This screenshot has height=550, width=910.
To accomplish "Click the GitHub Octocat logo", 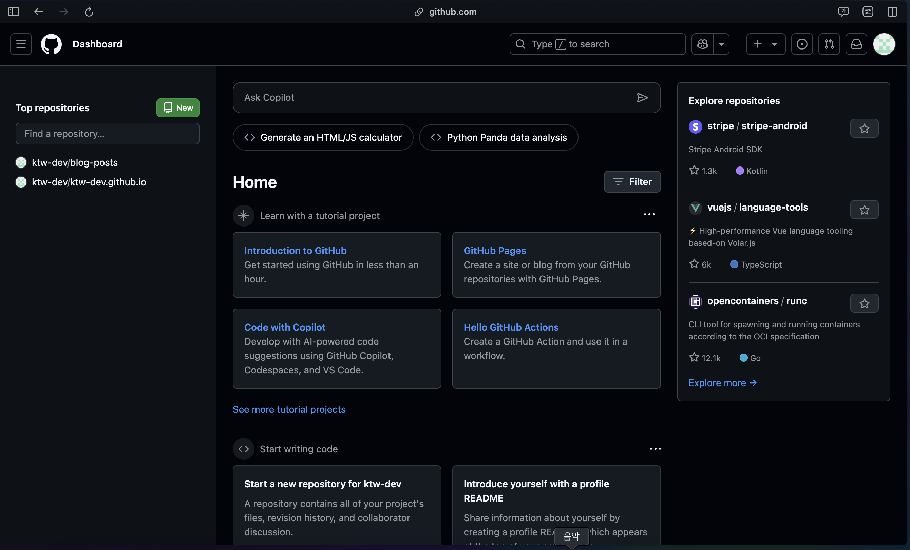I will pyautogui.click(x=51, y=44).
